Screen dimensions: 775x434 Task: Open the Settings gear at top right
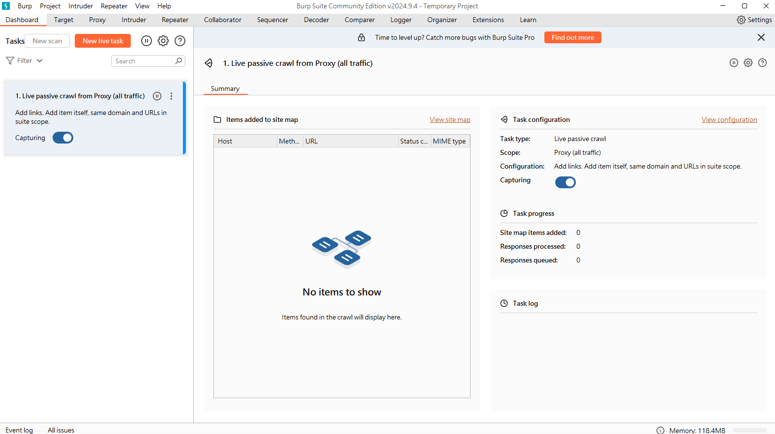click(x=741, y=20)
